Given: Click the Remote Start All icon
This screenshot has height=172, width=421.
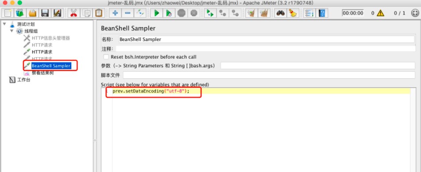Looking at the screenshot, I should (210, 13).
